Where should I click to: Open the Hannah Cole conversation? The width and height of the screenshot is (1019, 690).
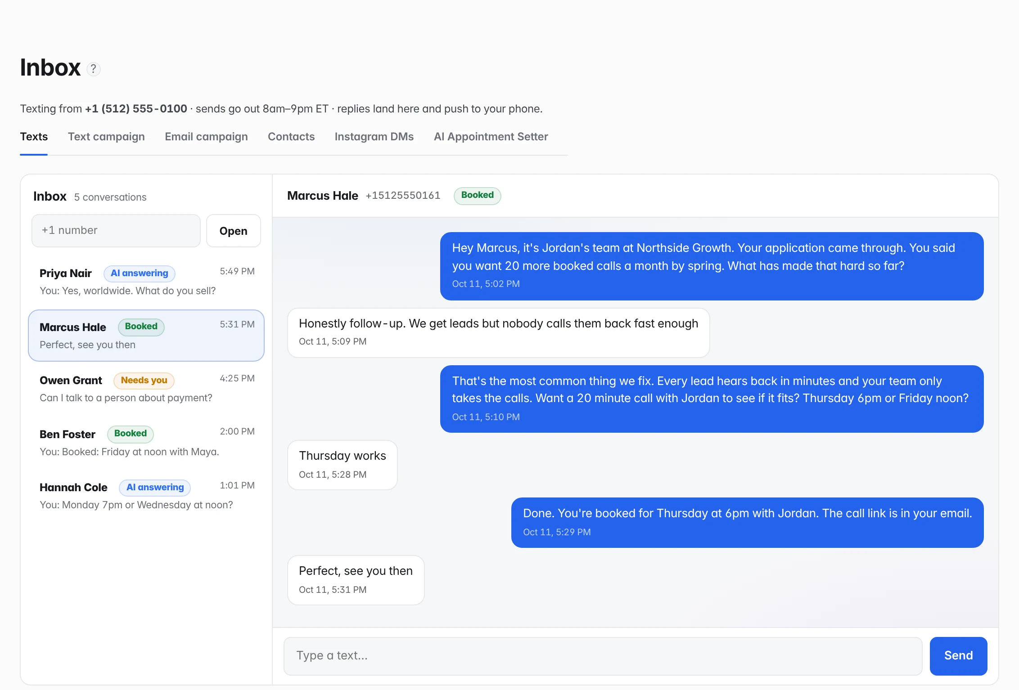coord(146,496)
